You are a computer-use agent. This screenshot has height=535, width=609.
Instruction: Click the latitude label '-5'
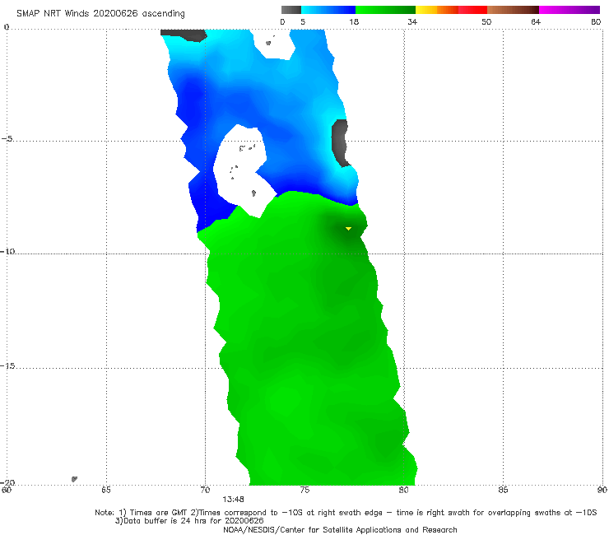pyautogui.click(x=7, y=139)
